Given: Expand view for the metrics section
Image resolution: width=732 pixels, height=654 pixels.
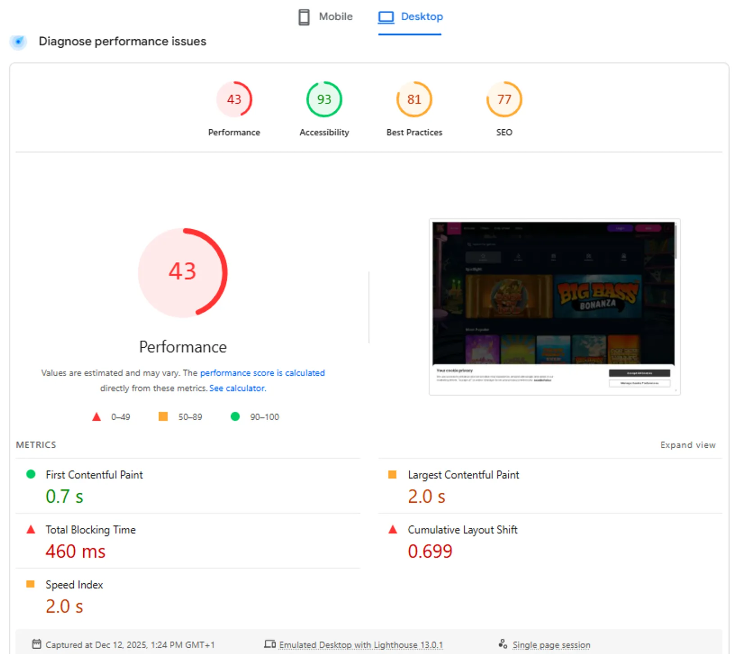Looking at the screenshot, I should (x=688, y=445).
